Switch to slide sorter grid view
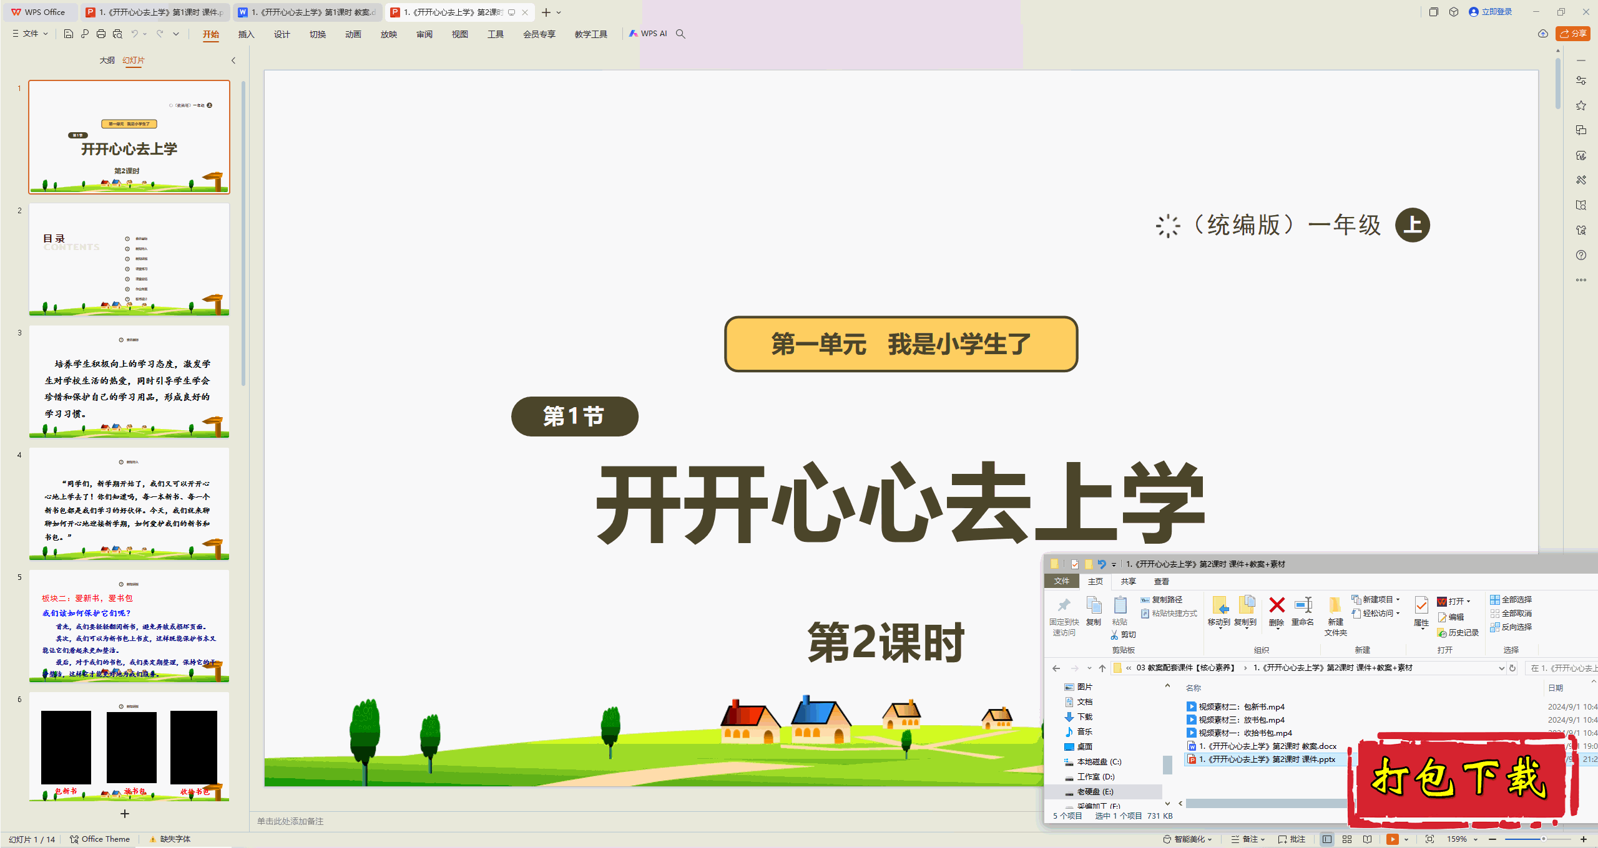This screenshot has width=1598, height=848. pos(1346,839)
